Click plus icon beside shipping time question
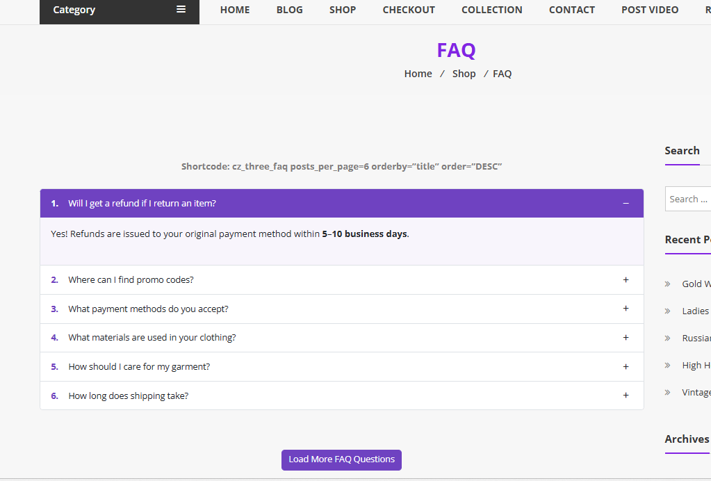This screenshot has width=711, height=481. pyautogui.click(x=626, y=396)
